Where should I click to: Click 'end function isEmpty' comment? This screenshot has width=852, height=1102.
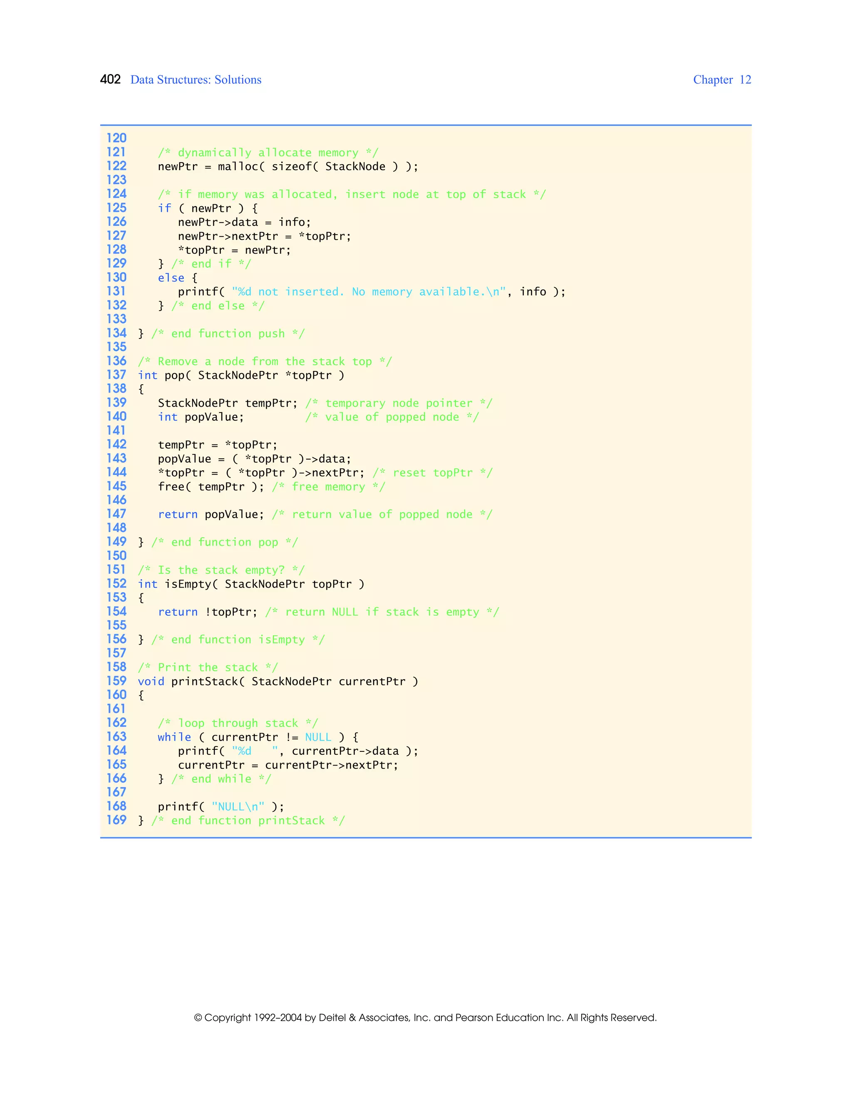coord(238,640)
